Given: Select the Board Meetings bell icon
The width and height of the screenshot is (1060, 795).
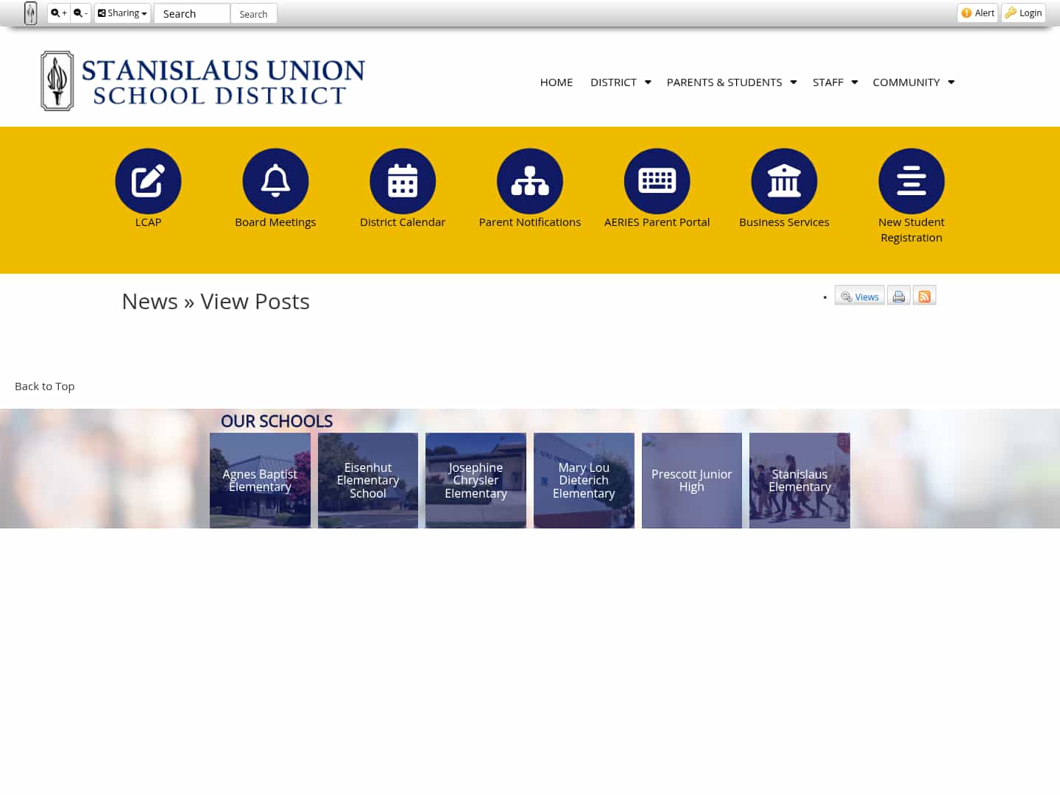Looking at the screenshot, I should (x=275, y=181).
